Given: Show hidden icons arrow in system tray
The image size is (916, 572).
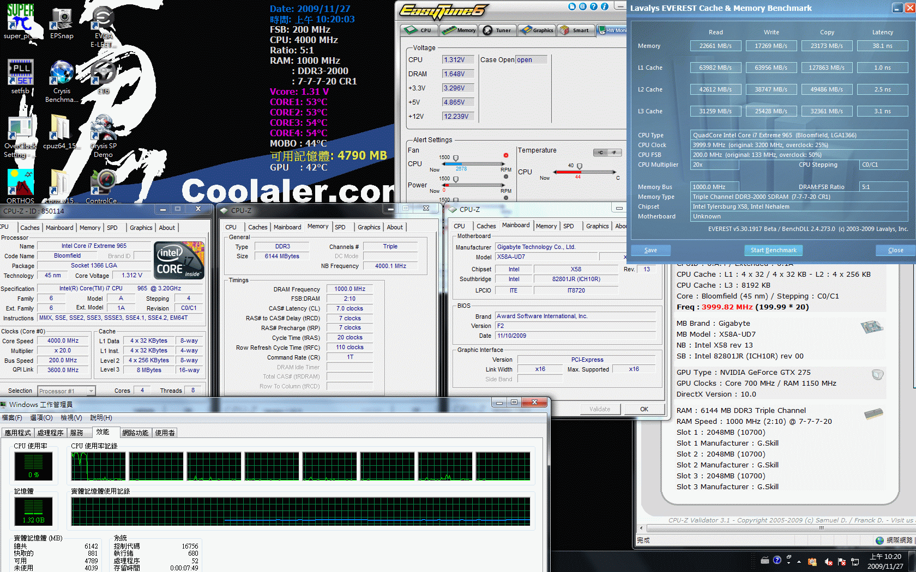Looking at the screenshot, I should pos(799,562).
